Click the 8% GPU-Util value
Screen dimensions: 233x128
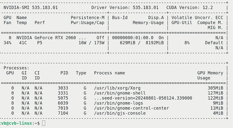[187, 43]
